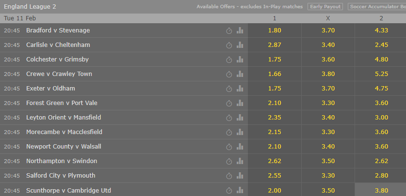The width and height of the screenshot is (406, 196).
Task: Click the stopwatch icon for Scunthorpe v Cambridge Utd
Action: (229, 191)
